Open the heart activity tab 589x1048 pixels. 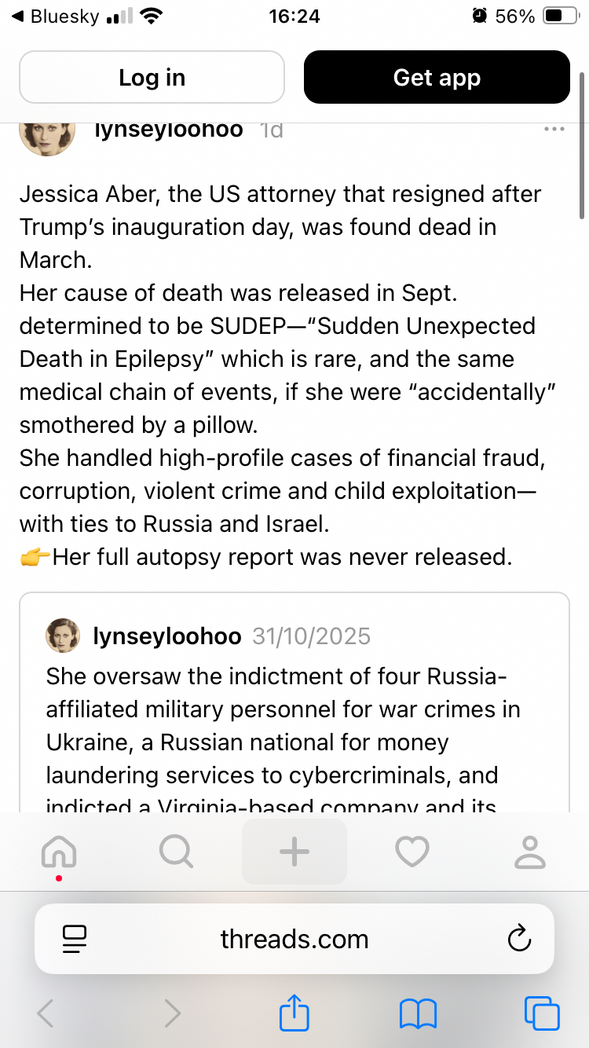coord(412,852)
